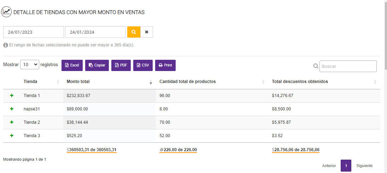The height and width of the screenshot is (173, 387).
Task: Expand the Tienda 2 row details
Action: pos(12,122)
